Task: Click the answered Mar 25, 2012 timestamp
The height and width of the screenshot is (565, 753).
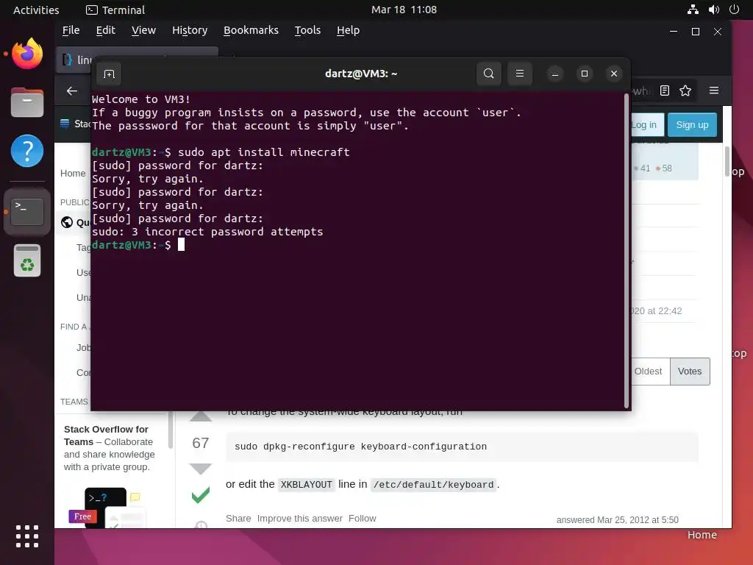Action: [617, 520]
